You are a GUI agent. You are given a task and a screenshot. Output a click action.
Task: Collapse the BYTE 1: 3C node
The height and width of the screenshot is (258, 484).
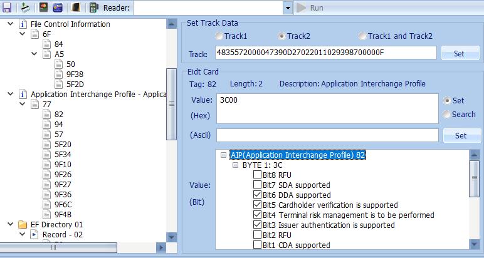coord(236,165)
